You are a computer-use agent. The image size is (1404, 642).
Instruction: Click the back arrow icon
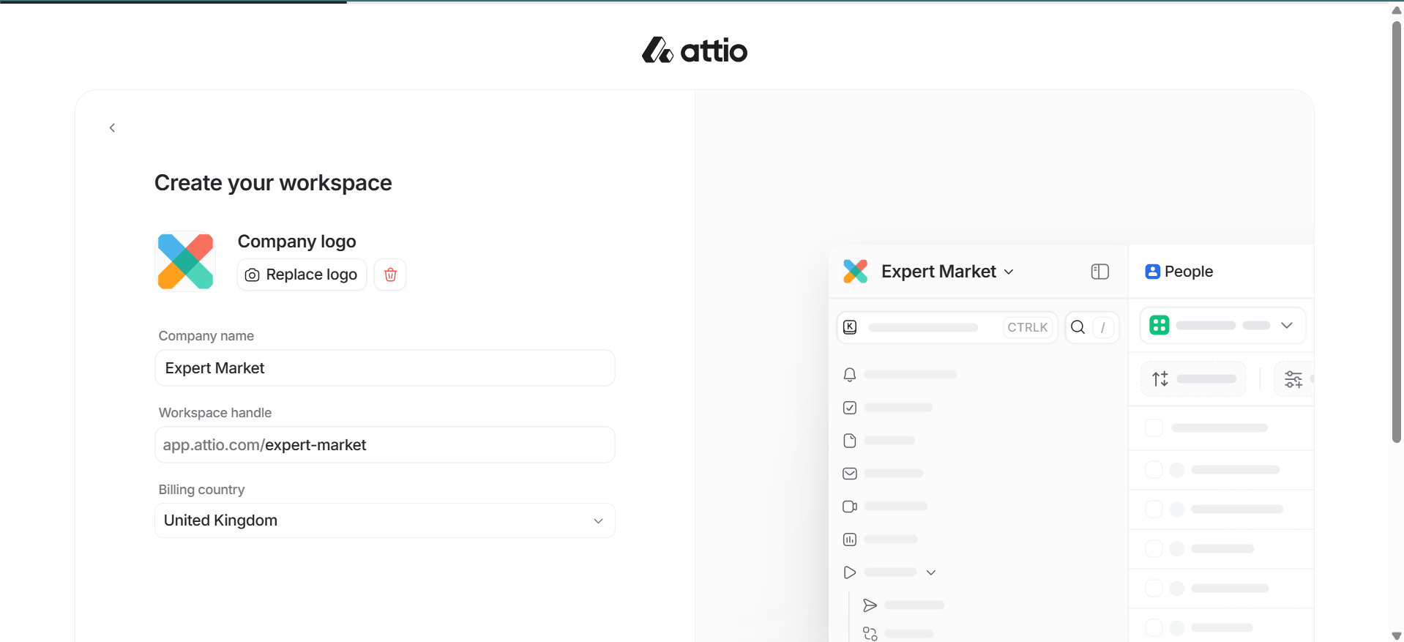(x=112, y=128)
